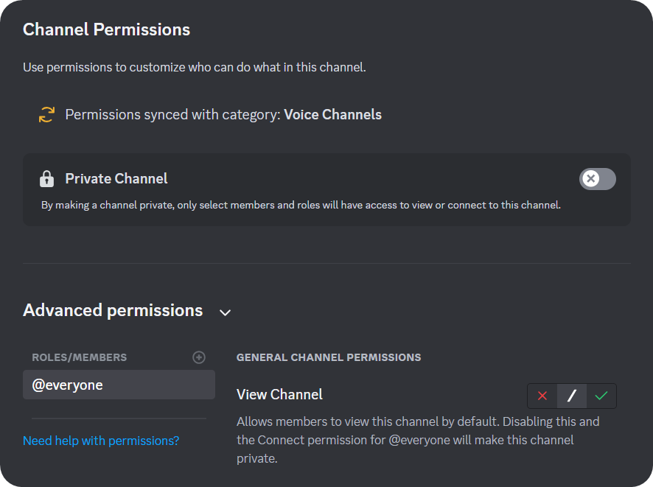Slide the Private Channel switch to on

click(x=598, y=179)
